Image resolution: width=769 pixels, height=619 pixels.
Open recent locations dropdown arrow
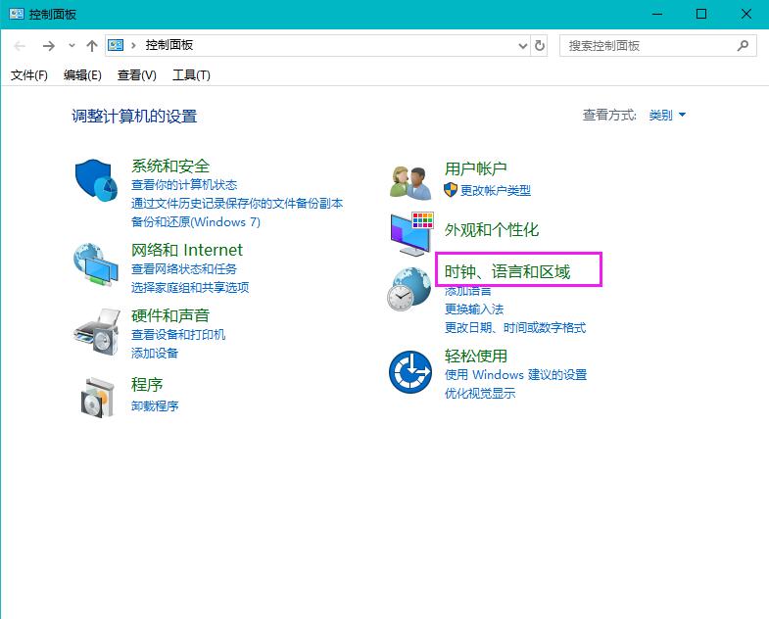click(72, 46)
